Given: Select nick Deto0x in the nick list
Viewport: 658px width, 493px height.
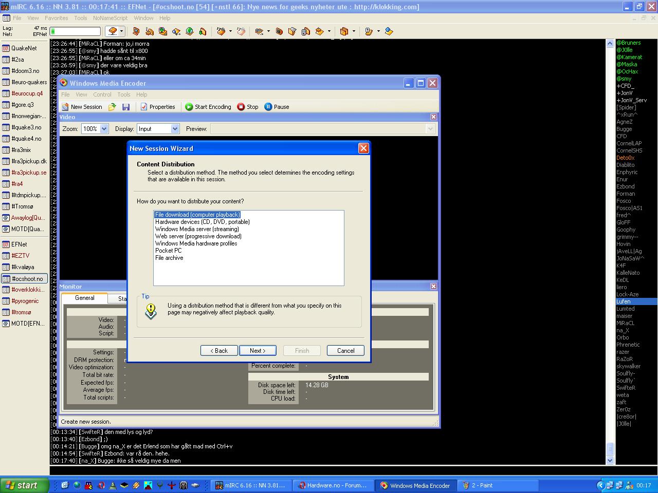Looking at the screenshot, I should click(626, 158).
